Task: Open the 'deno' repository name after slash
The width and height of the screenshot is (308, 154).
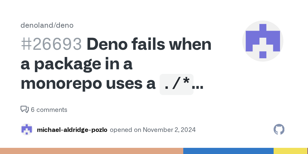Action: tap(66, 25)
